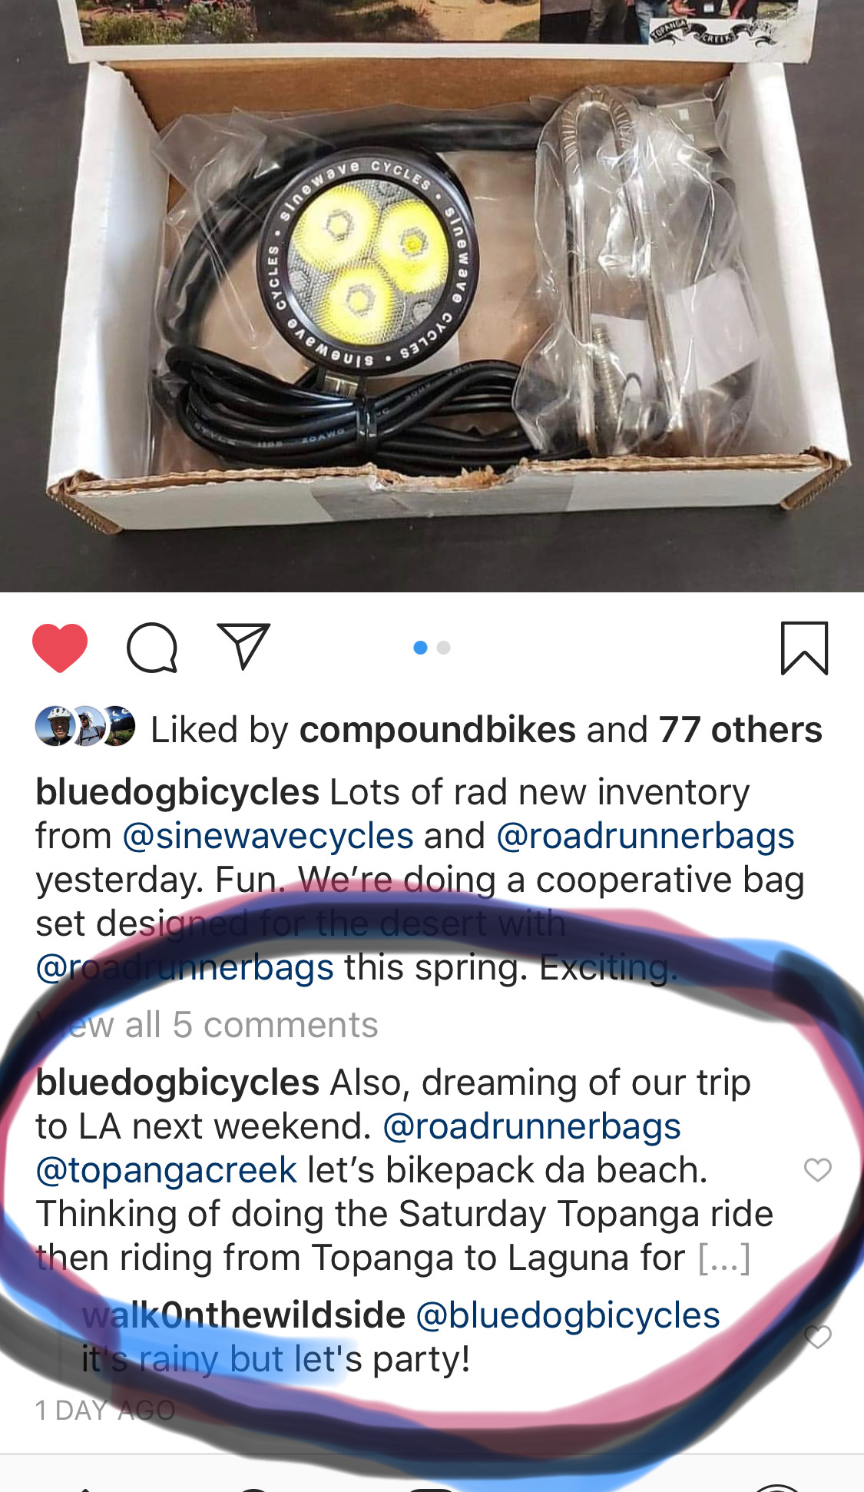Open compoundbikes profile from likes

point(438,730)
